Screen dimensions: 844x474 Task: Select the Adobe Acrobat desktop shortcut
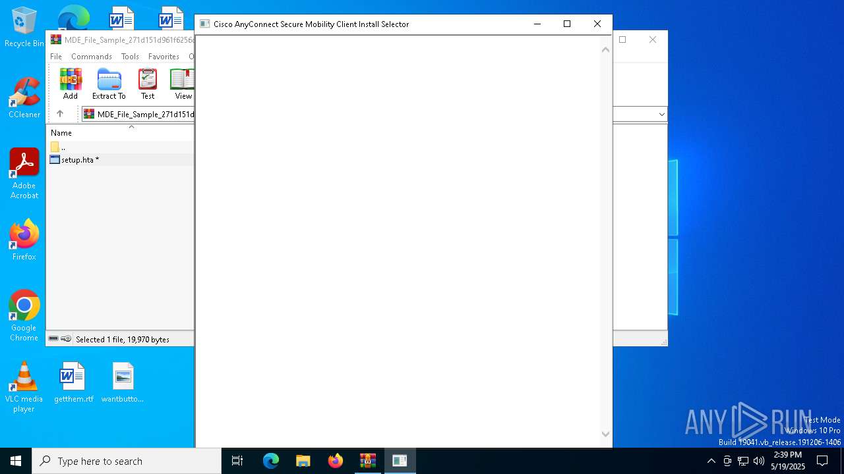coord(24,174)
